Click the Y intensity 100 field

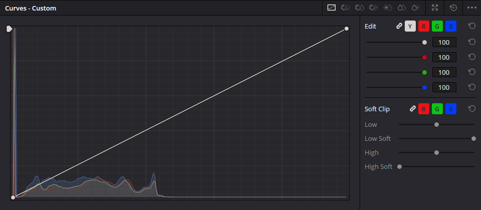click(x=444, y=42)
